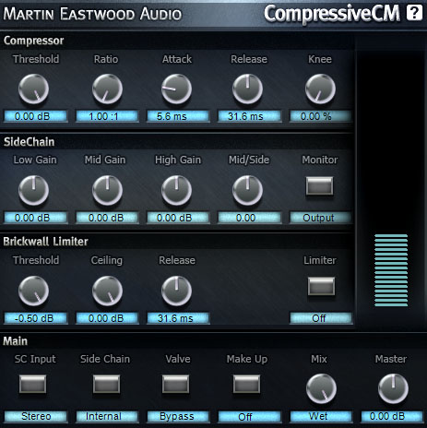Click the Master 0.00 dB value
Image resolution: width=427 pixels, height=428 pixels.
[392, 417]
